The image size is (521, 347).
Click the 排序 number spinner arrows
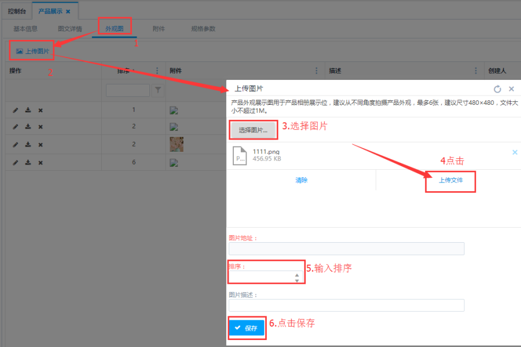point(297,278)
